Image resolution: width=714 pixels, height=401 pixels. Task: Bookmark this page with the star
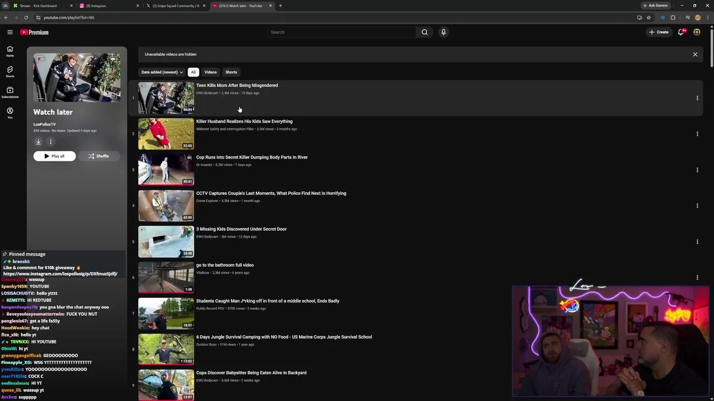648,17
